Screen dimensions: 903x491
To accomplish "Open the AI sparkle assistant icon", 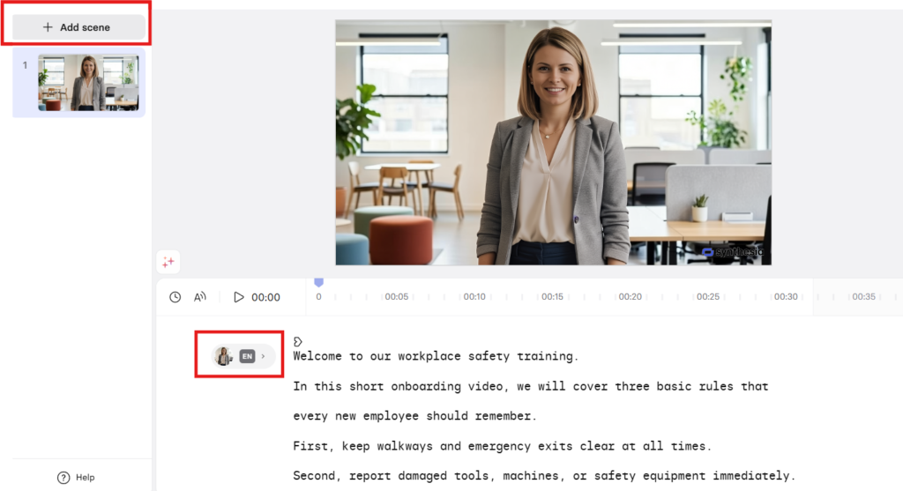I will coord(168,262).
